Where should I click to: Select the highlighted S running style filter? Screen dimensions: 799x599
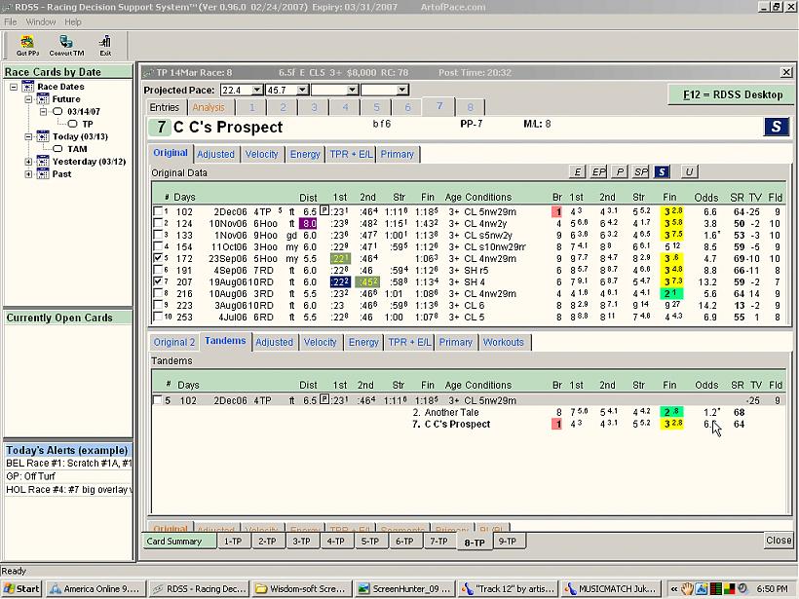click(x=662, y=172)
